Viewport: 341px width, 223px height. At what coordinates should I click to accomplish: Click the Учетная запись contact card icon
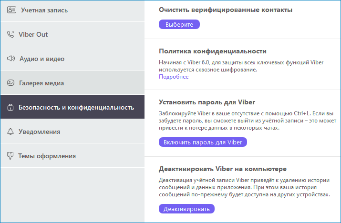(x=11, y=10)
